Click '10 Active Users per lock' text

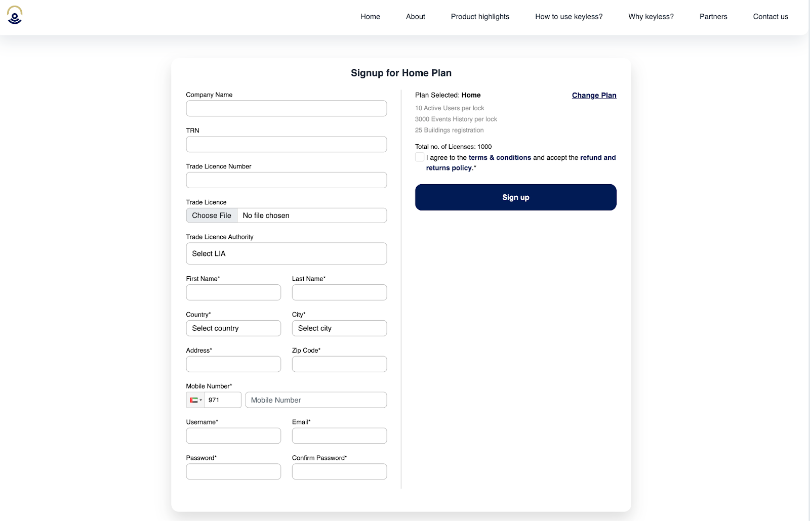coord(450,108)
